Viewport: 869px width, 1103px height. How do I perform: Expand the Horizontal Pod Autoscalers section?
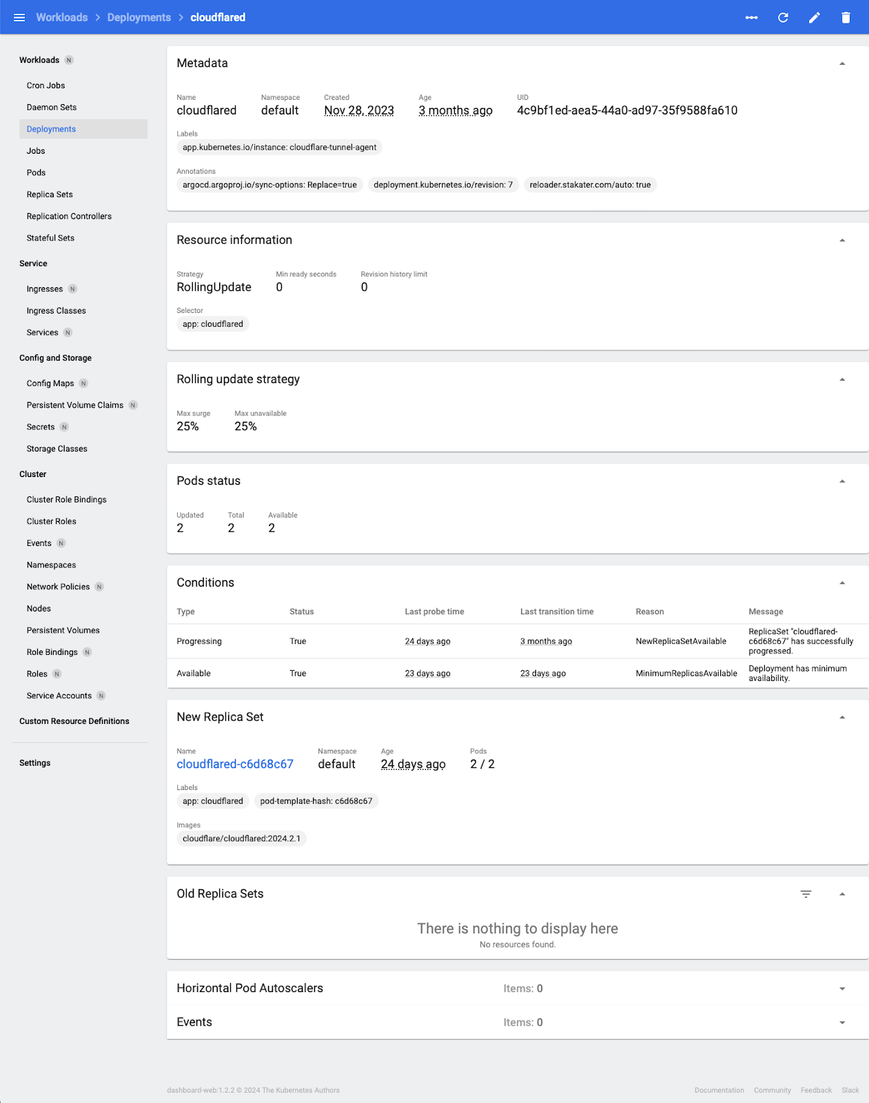(x=842, y=989)
